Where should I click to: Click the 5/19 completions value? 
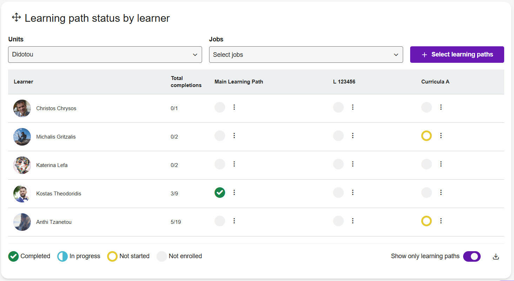(176, 222)
